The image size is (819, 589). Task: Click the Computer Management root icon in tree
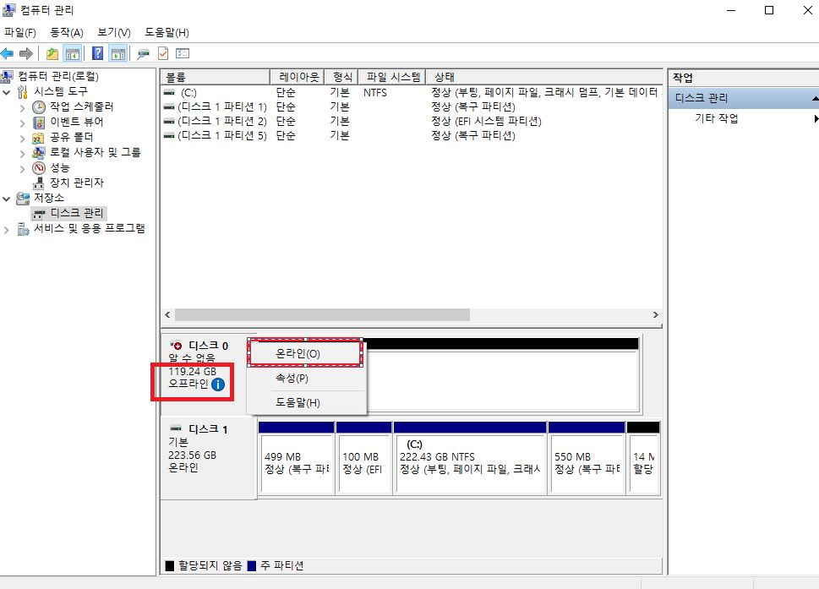(x=6, y=77)
